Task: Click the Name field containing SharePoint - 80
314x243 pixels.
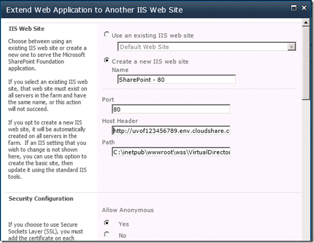Action: pos(177,79)
